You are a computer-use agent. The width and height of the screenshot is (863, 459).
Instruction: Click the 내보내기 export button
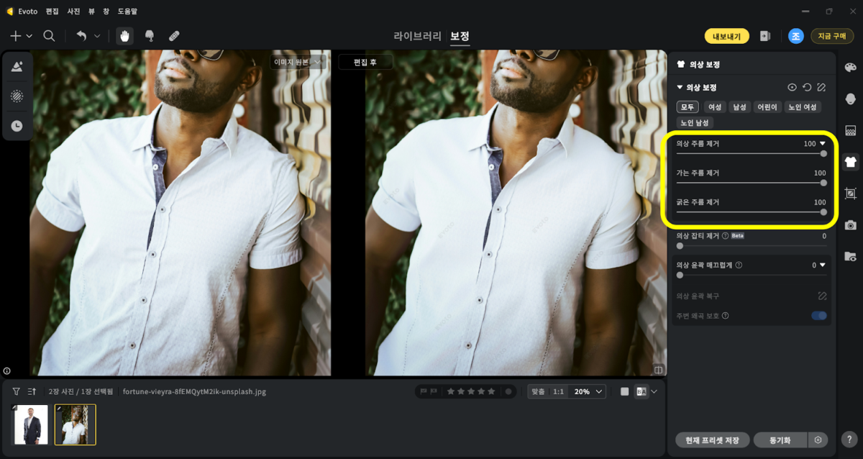tap(726, 36)
